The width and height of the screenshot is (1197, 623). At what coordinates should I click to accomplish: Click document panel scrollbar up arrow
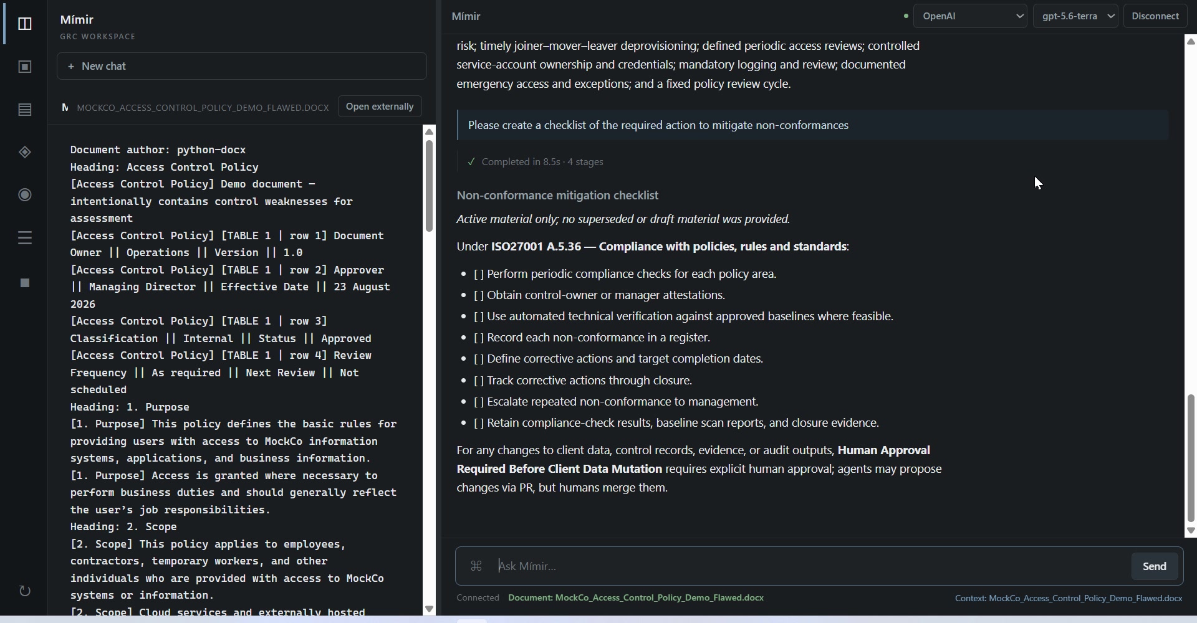[x=429, y=131]
